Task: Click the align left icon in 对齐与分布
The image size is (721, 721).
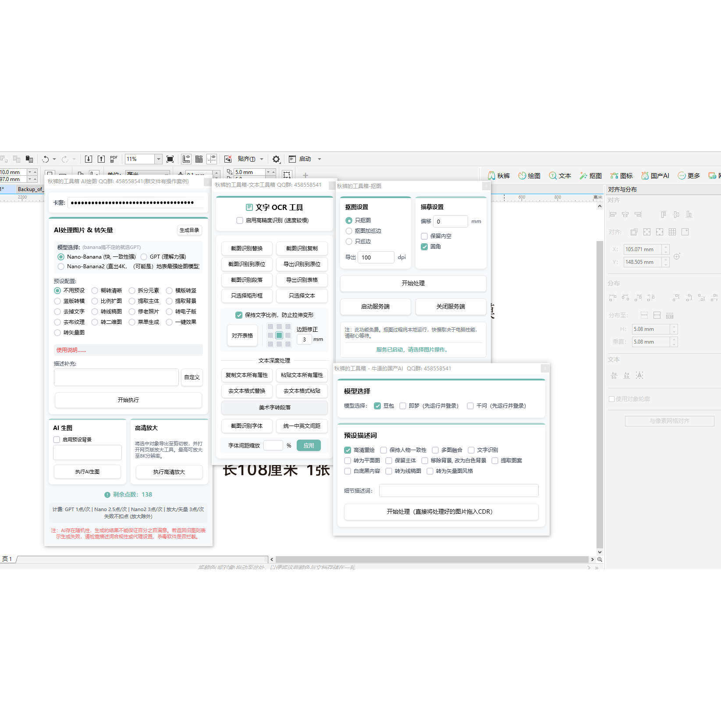Action: pos(613,214)
